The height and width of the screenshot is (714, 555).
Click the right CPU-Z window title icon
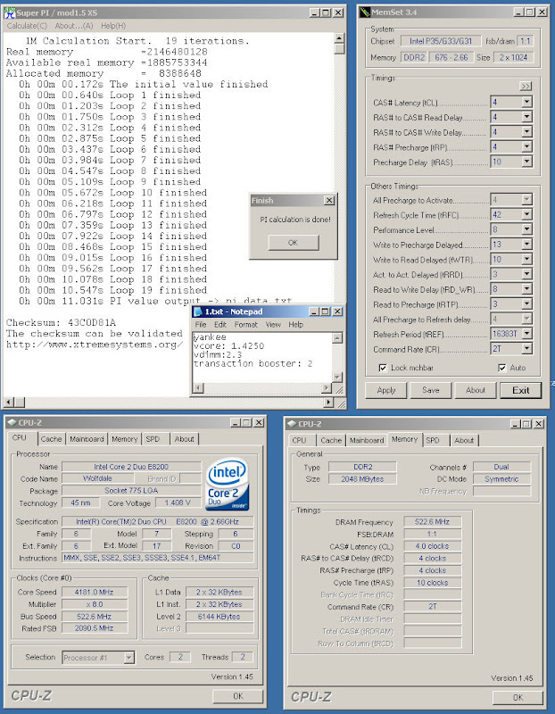[292, 424]
